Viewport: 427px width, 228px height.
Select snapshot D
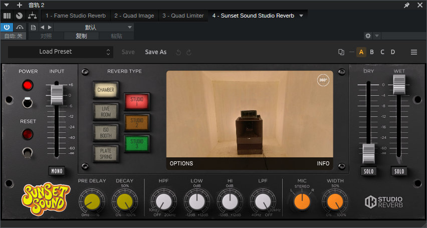pyautogui.click(x=393, y=52)
